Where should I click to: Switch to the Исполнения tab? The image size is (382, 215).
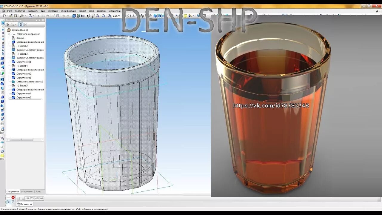(27, 191)
